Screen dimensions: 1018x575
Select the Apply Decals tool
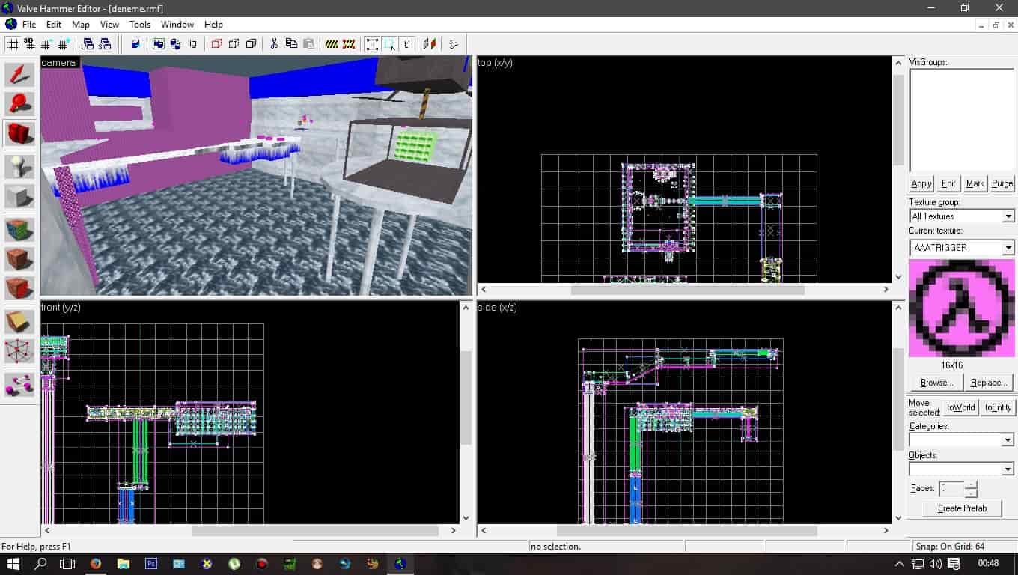pos(19,288)
